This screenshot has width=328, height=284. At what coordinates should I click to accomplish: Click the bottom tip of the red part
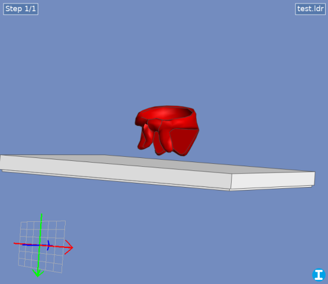click(x=181, y=154)
